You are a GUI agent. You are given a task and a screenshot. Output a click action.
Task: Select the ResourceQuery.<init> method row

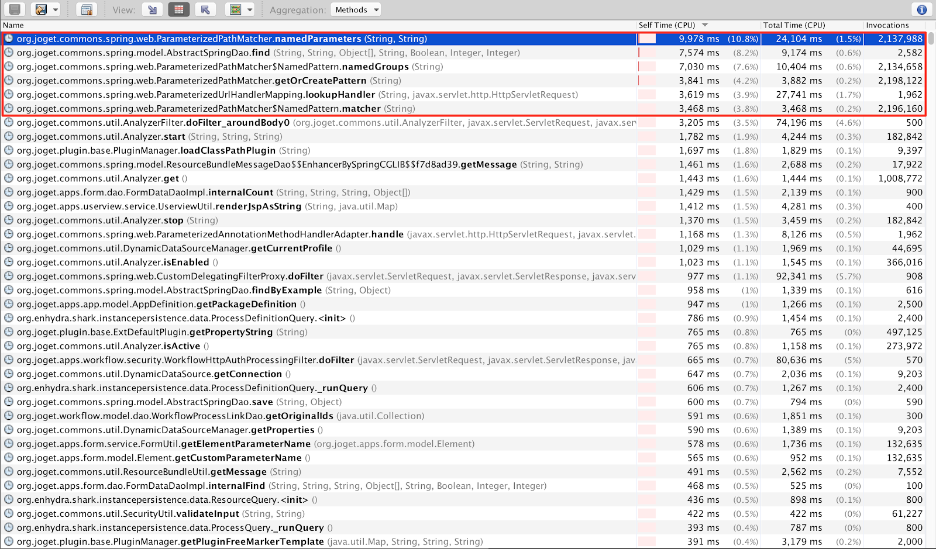click(x=463, y=500)
